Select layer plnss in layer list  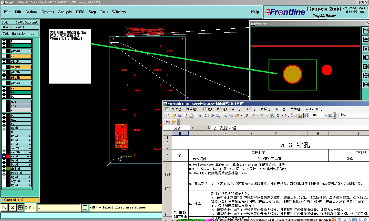[x=21, y=83]
